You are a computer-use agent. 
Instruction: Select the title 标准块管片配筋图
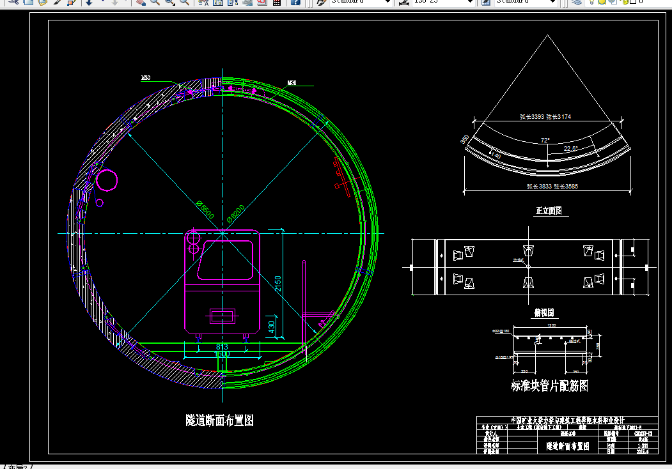549,386
